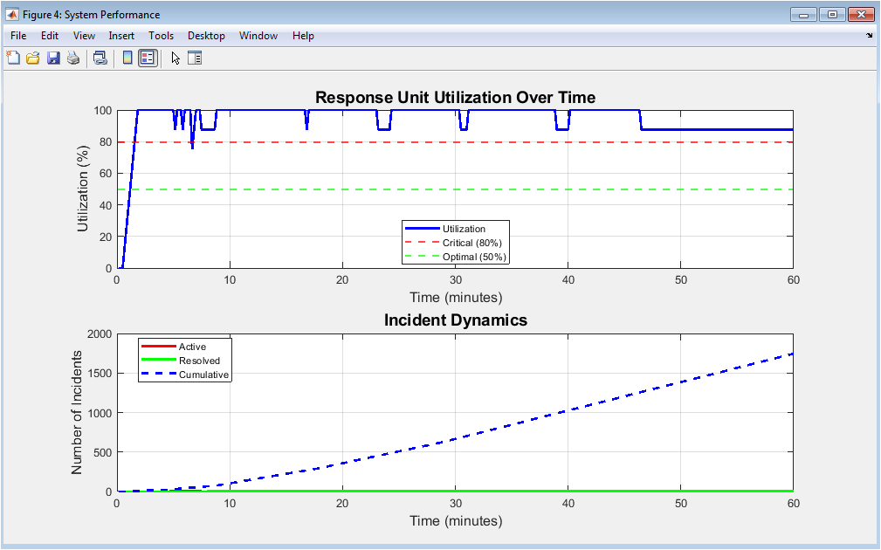Screen dimensions: 881x550
Task: Expand the Tools menu
Action: [x=161, y=36]
